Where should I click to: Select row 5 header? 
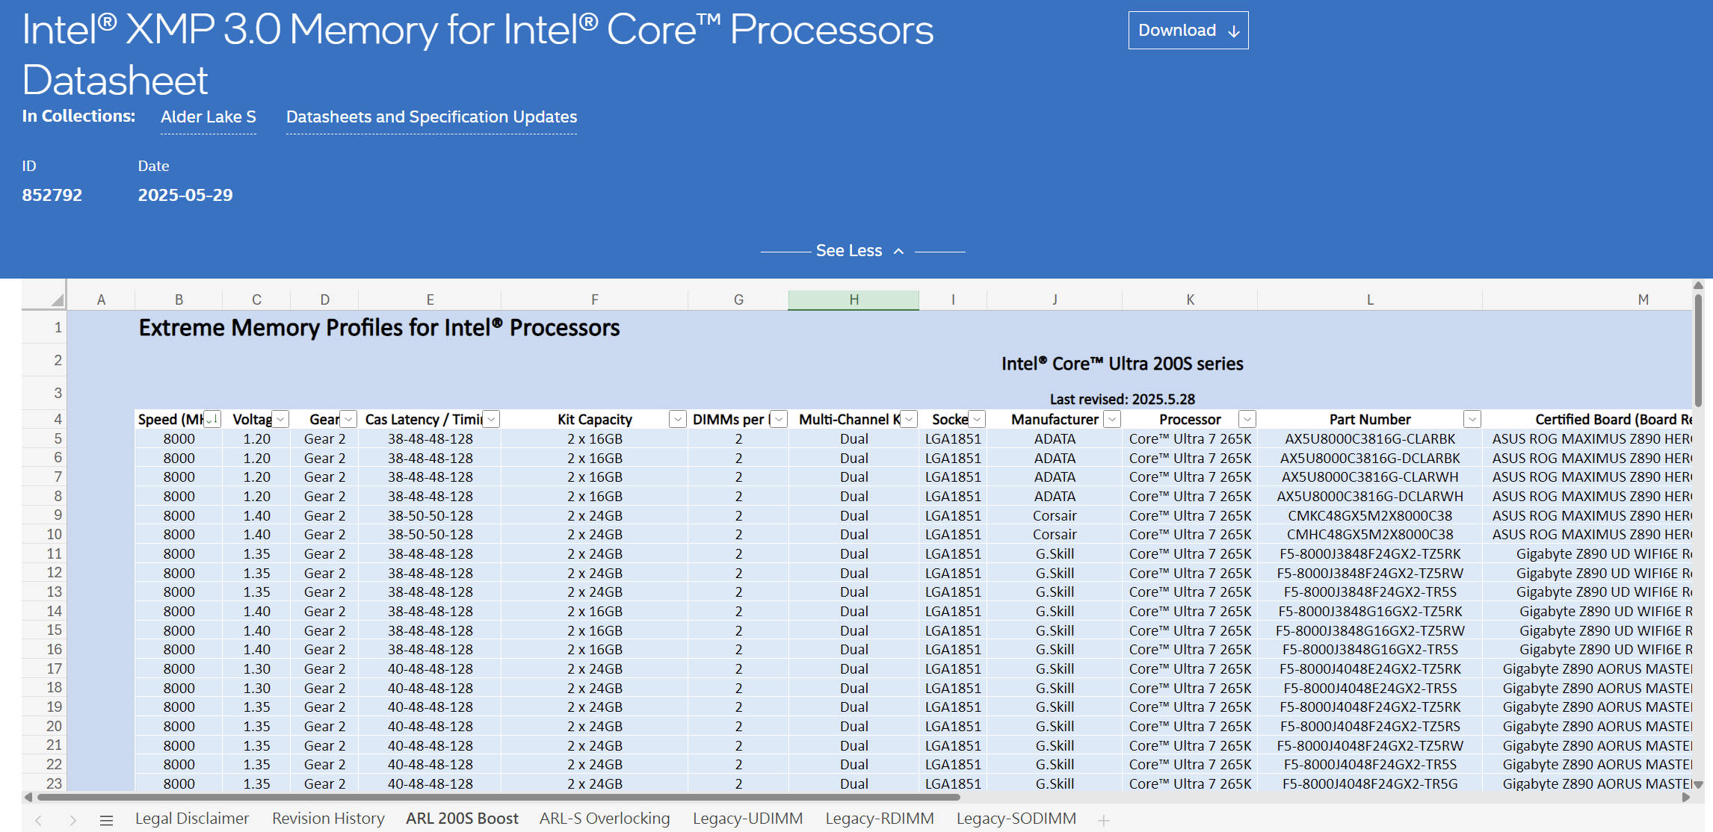click(x=44, y=438)
